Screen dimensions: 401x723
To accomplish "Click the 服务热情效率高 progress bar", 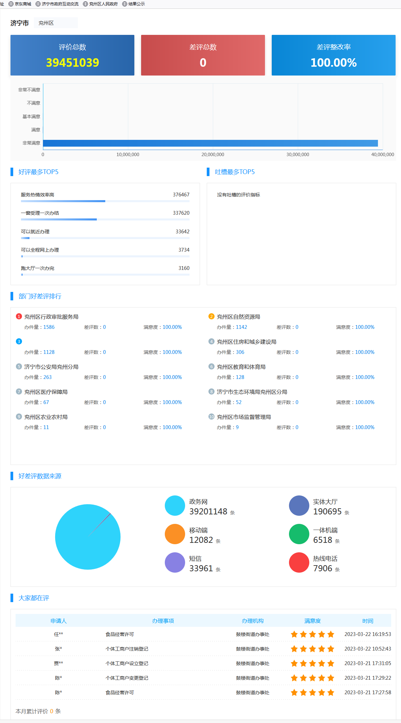I will coord(105,201).
